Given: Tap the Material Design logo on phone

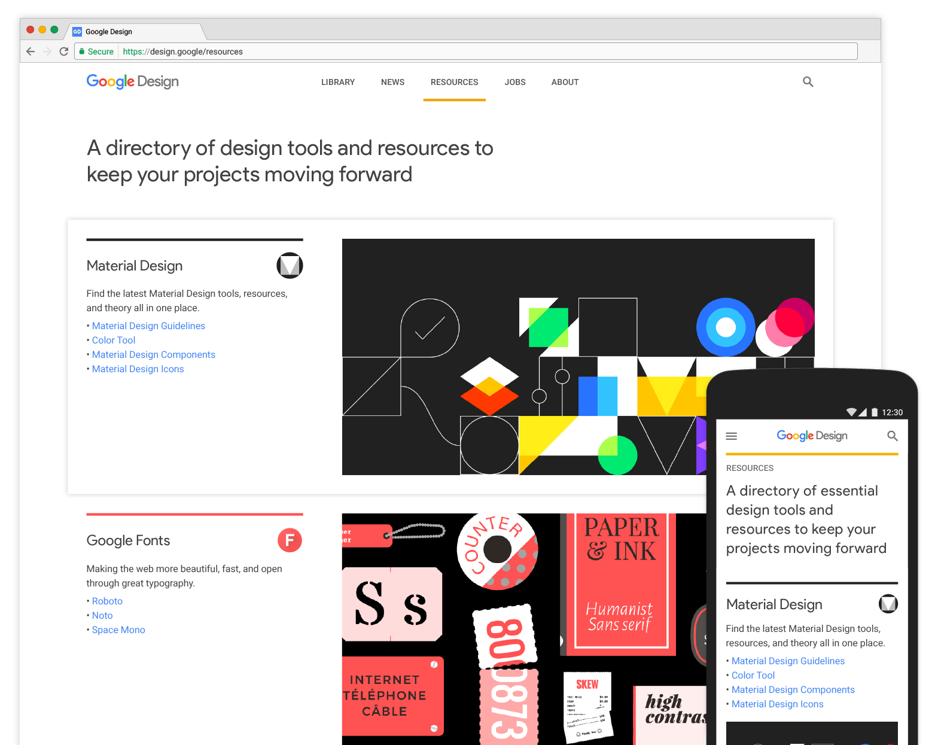Looking at the screenshot, I should (x=888, y=604).
